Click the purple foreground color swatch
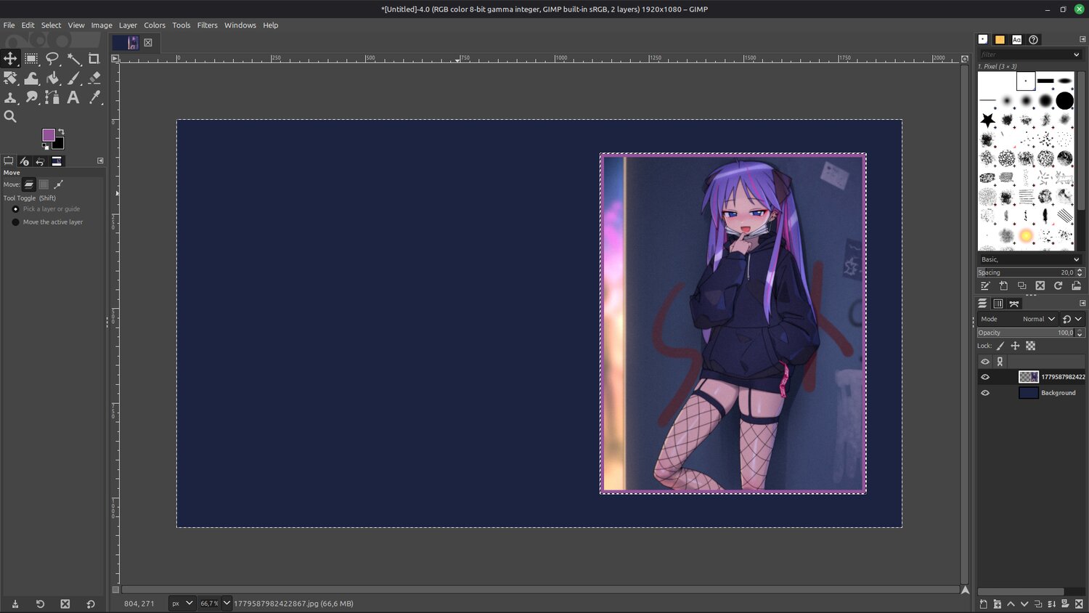This screenshot has height=613, width=1089. pyautogui.click(x=48, y=135)
